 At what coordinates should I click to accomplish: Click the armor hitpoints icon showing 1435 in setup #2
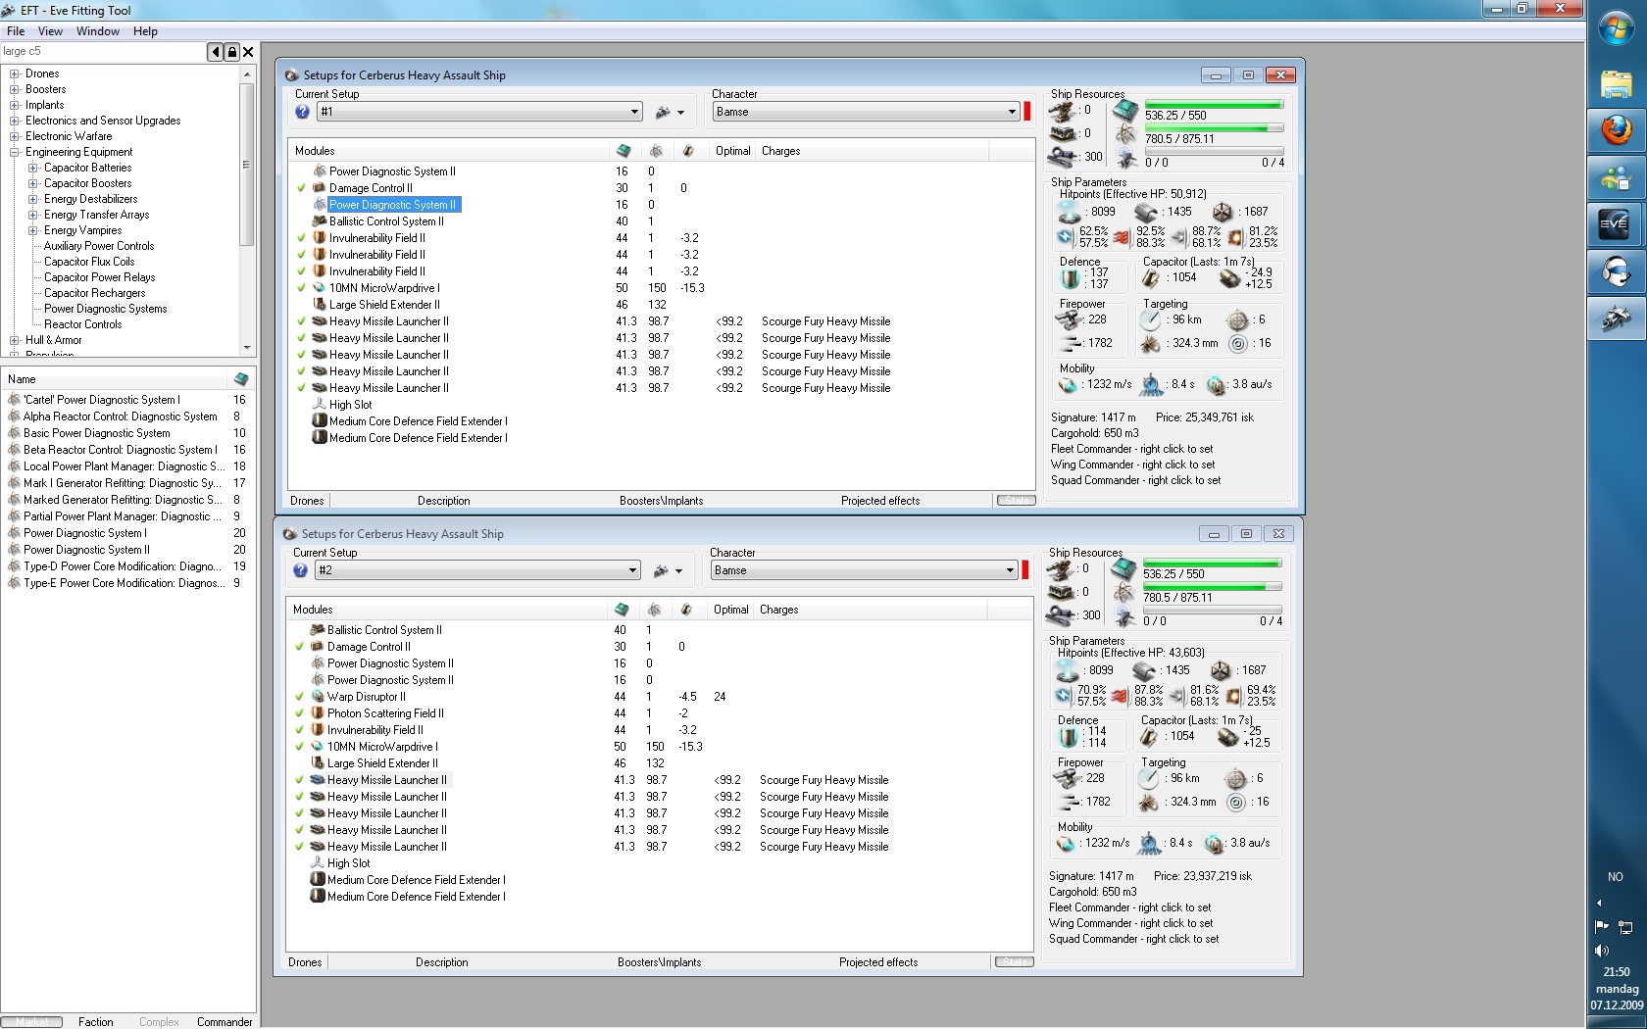click(x=1144, y=670)
